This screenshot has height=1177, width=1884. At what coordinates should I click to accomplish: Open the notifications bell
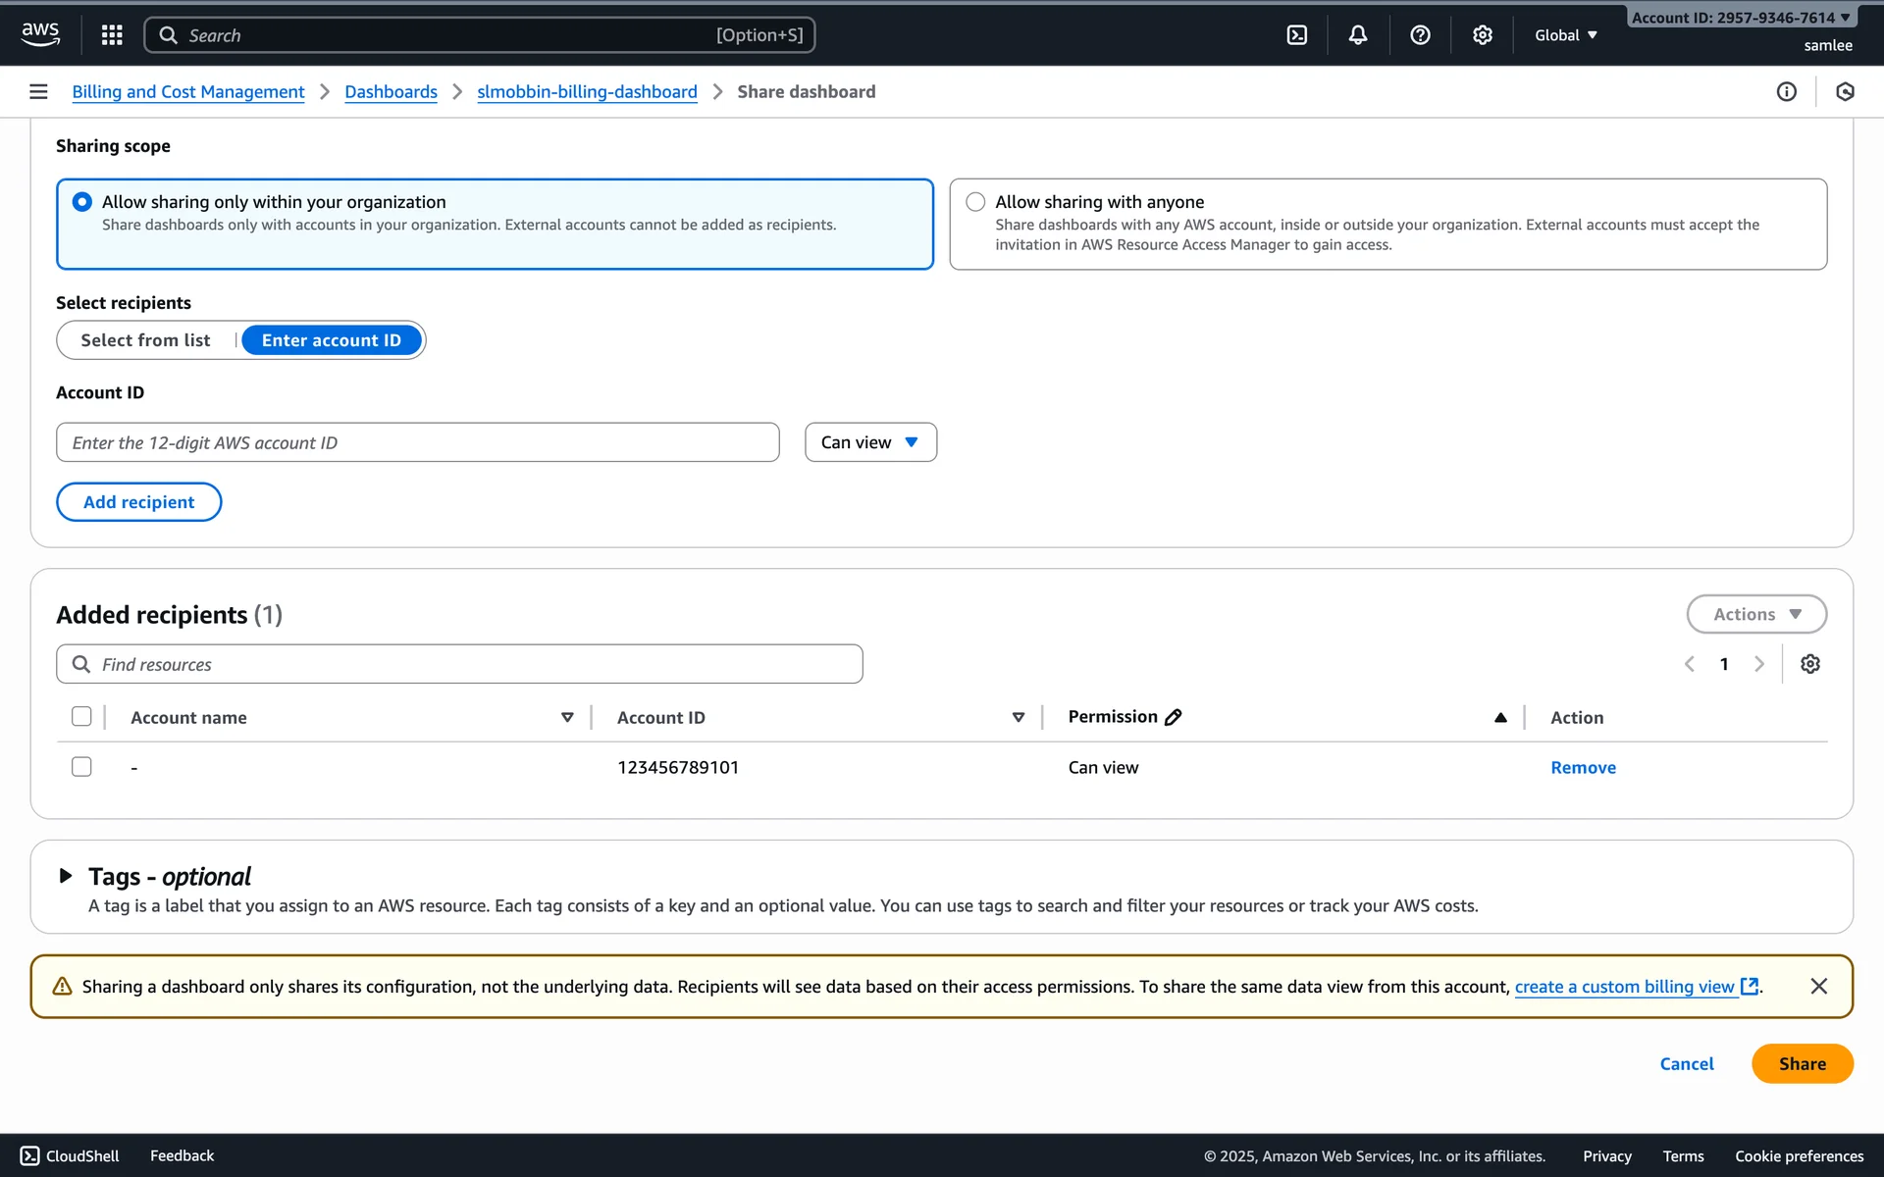coord(1357,35)
